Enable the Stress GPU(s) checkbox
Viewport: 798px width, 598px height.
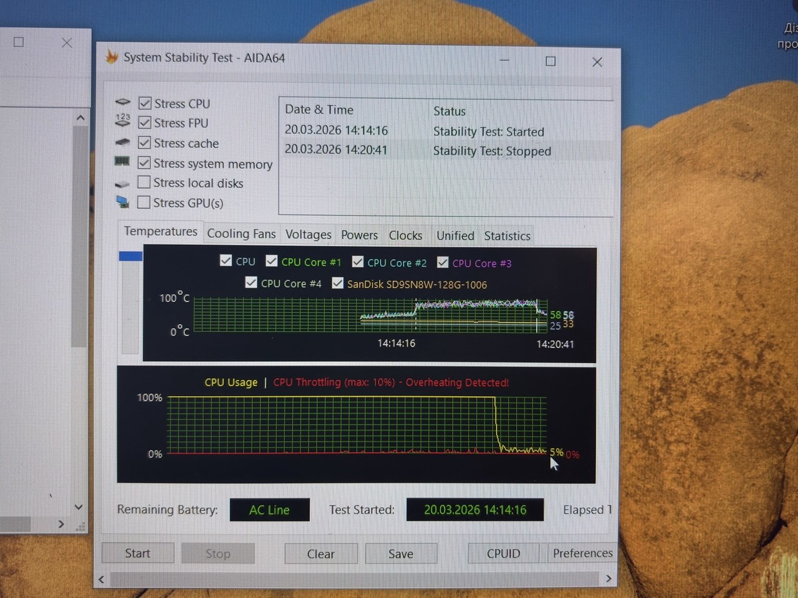[x=144, y=202]
